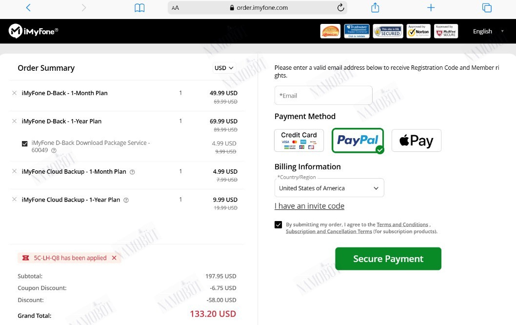Viewport: 516px width, 325px height.
Task: Remove D-Back 1-Month Plan with X
Action: point(14,93)
